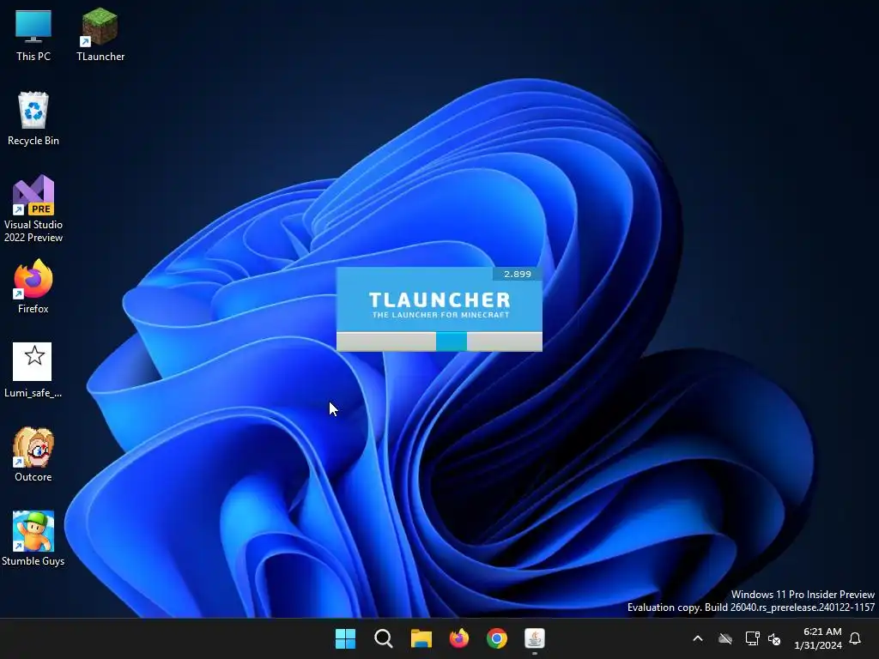Select the Outcore desktop shortcut
Viewport: 879px width, 659px height.
click(33, 455)
